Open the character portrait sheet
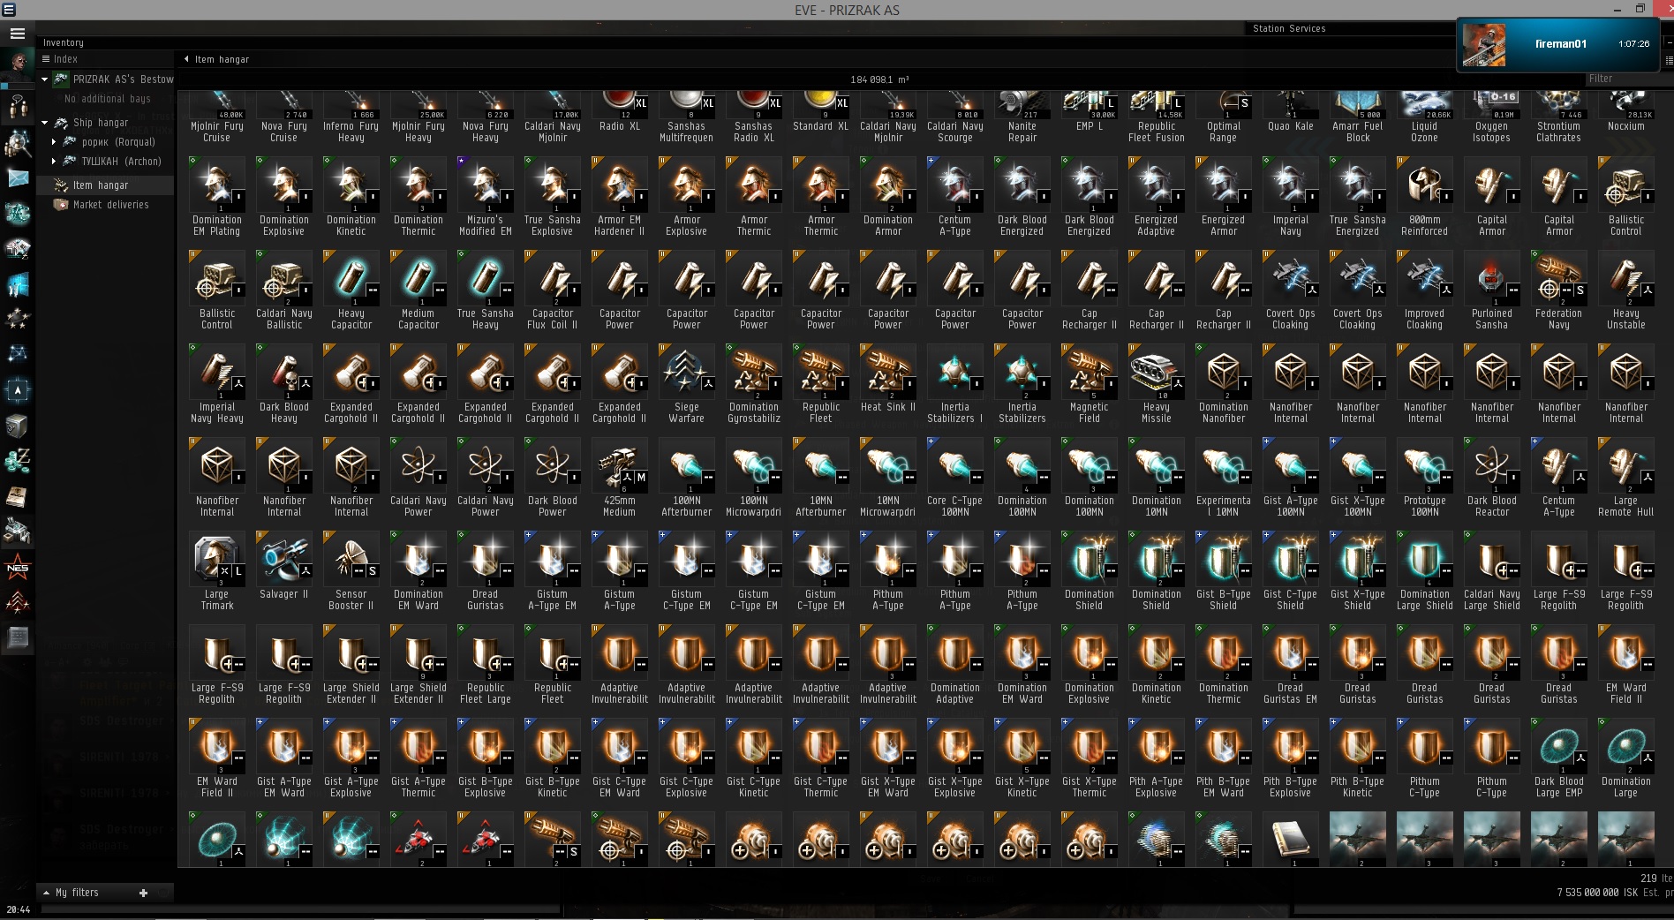Image resolution: width=1674 pixels, height=920 pixels. coord(17,66)
